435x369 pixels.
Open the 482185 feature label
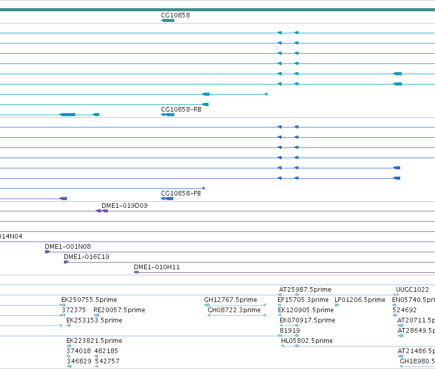click(106, 351)
